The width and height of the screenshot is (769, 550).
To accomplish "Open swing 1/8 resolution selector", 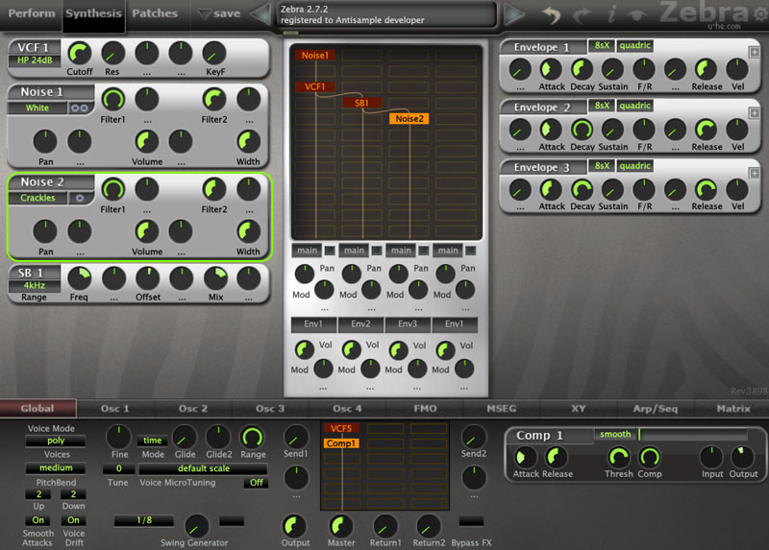I will pos(144,520).
